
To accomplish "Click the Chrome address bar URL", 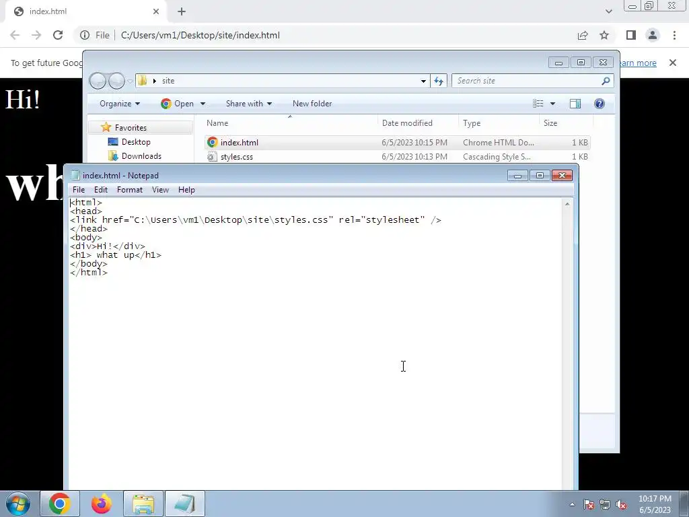I will point(201,35).
